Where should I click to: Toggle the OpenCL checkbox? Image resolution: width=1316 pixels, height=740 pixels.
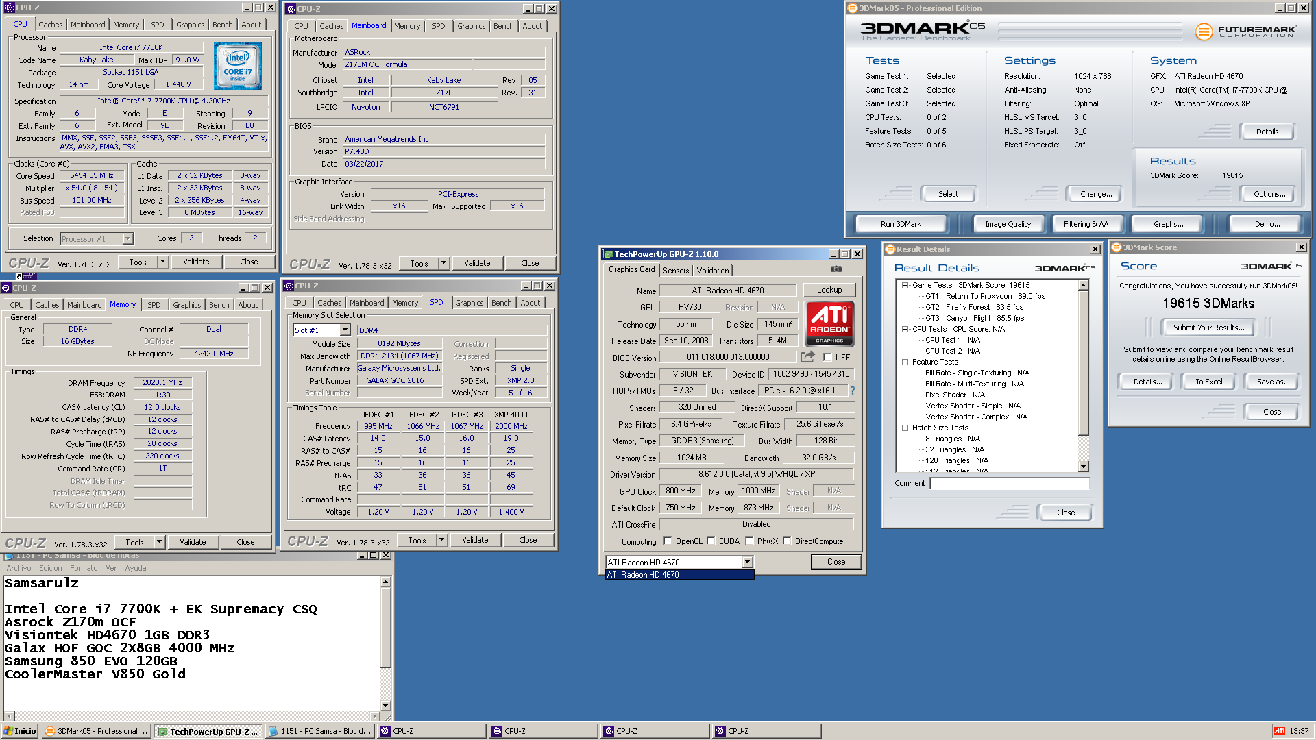(668, 541)
